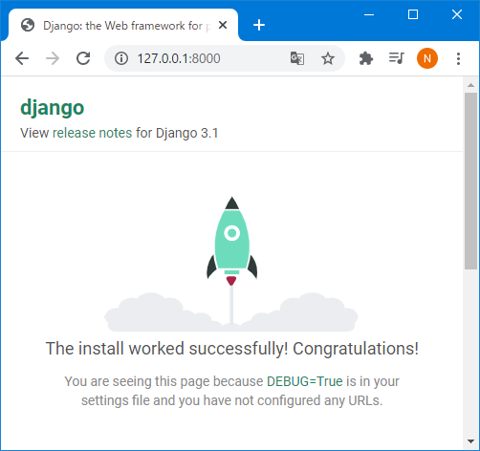Select the Django tab
480x451 pixels.
(x=123, y=26)
